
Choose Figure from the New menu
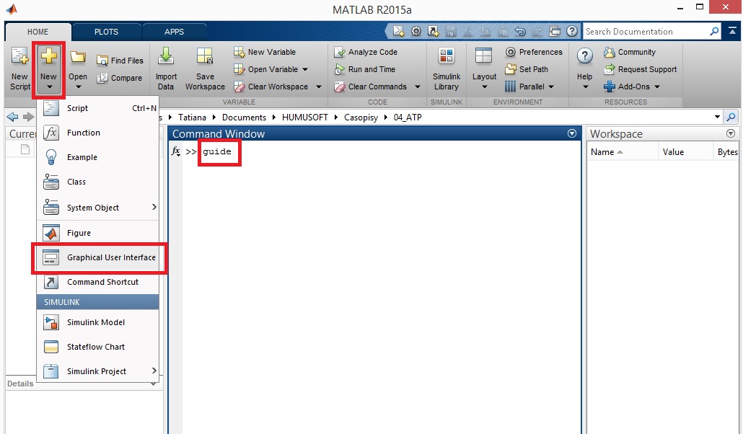pos(98,233)
